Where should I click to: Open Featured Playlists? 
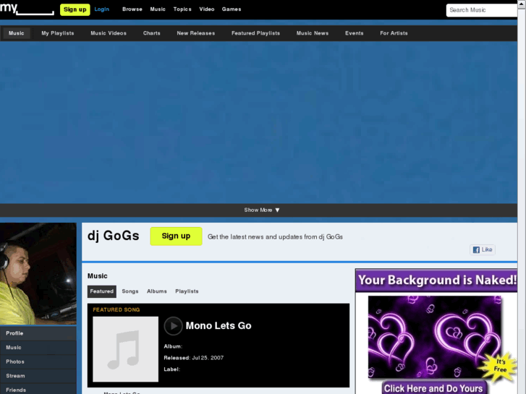click(255, 33)
